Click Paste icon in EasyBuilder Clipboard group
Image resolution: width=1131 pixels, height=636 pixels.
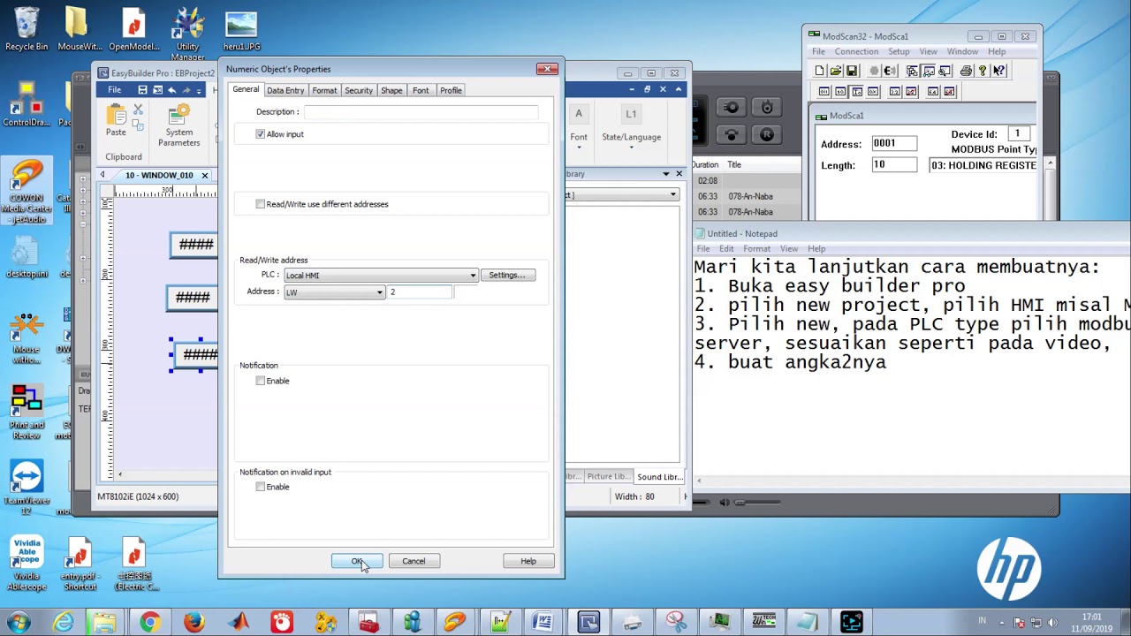[x=116, y=115]
